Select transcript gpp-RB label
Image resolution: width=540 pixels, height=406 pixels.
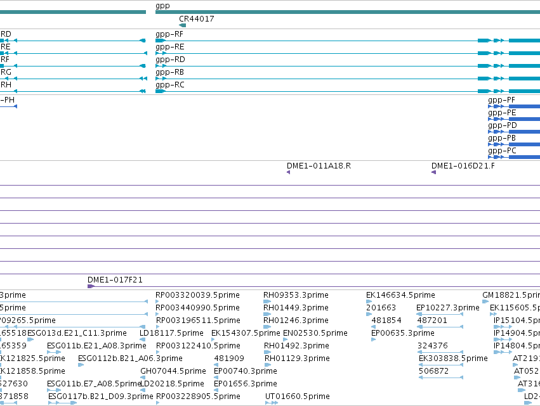pos(170,72)
